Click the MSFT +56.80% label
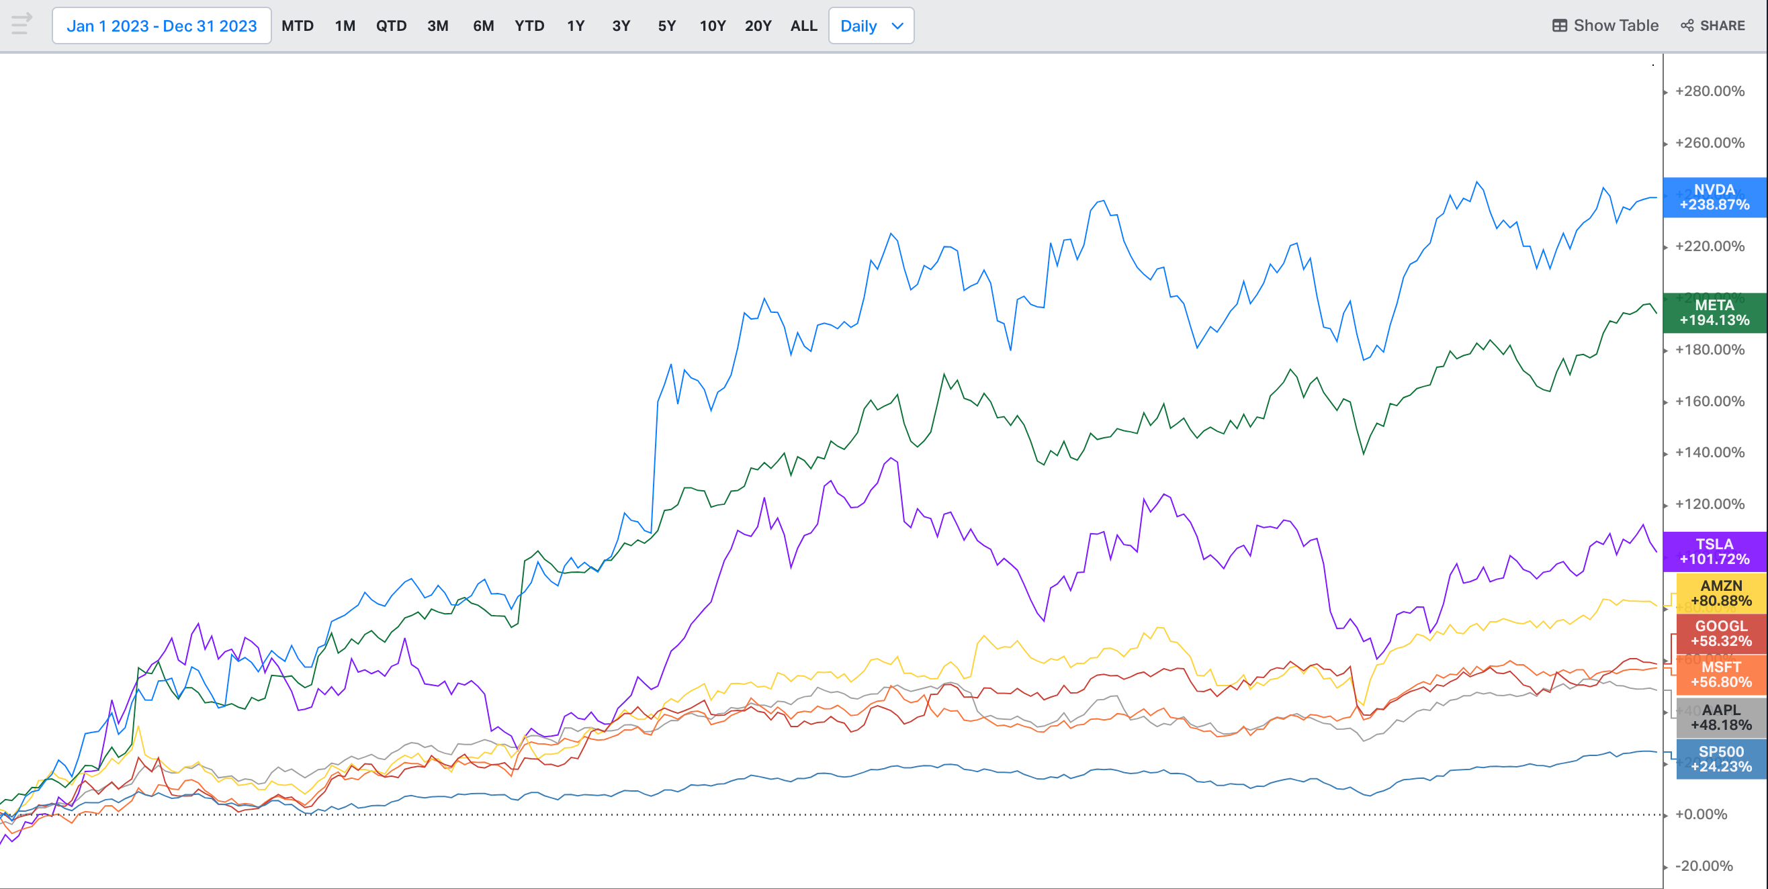The height and width of the screenshot is (889, 1768). (x=1721, y=675)
